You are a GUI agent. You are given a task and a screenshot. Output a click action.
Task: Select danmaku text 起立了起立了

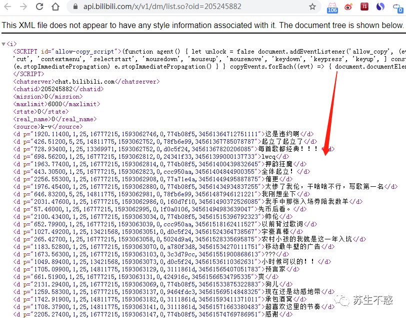click(282, 142)
